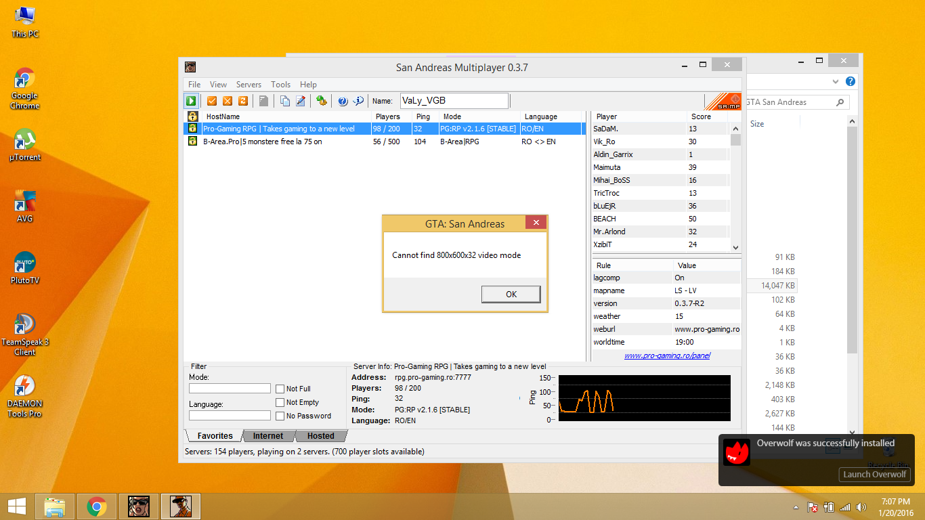This screenshot has height=520, width=925.
Task: Open the Servers menu
Action: tap(249, 85)
